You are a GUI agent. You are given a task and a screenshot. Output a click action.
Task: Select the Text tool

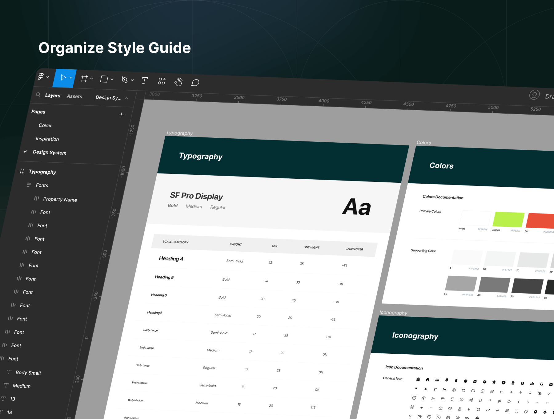tap(144, 81)
